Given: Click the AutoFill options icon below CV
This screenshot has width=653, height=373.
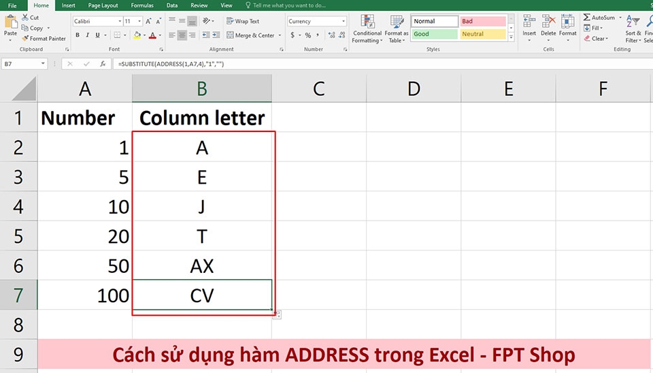Looking at the screenshot, I should 277,314.
